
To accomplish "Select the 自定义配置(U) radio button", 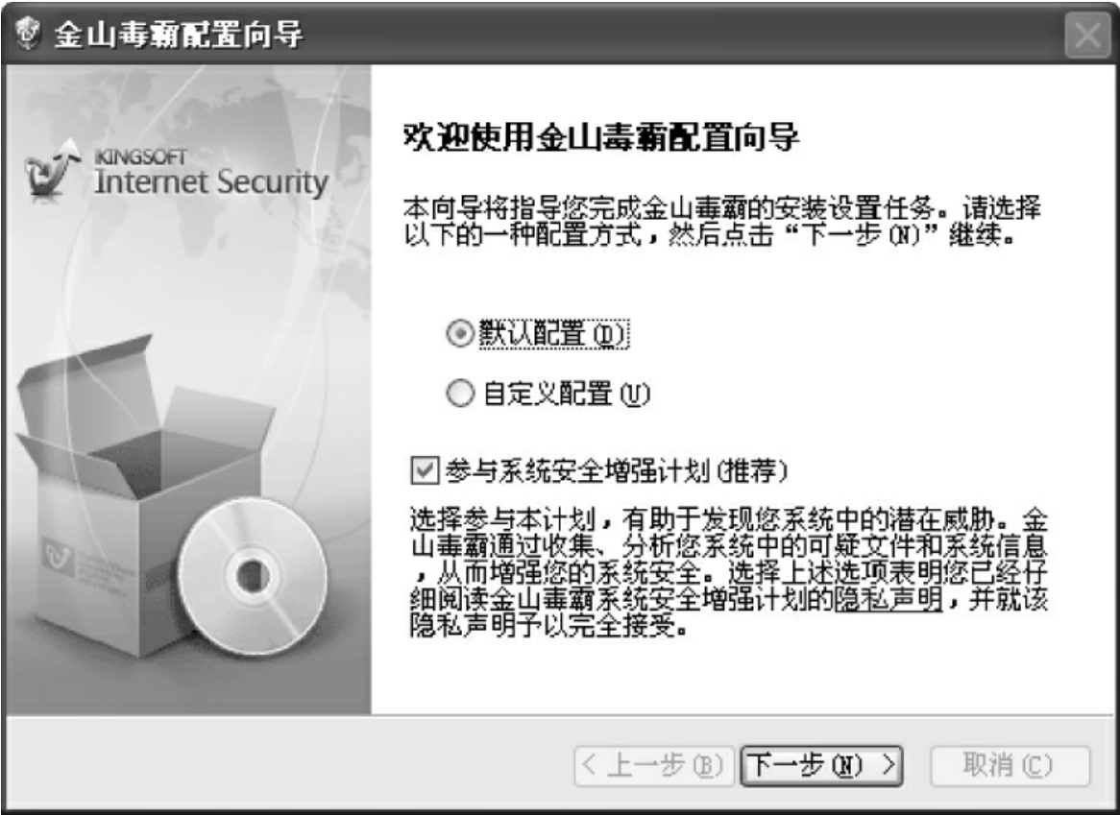I will [460, 394].
